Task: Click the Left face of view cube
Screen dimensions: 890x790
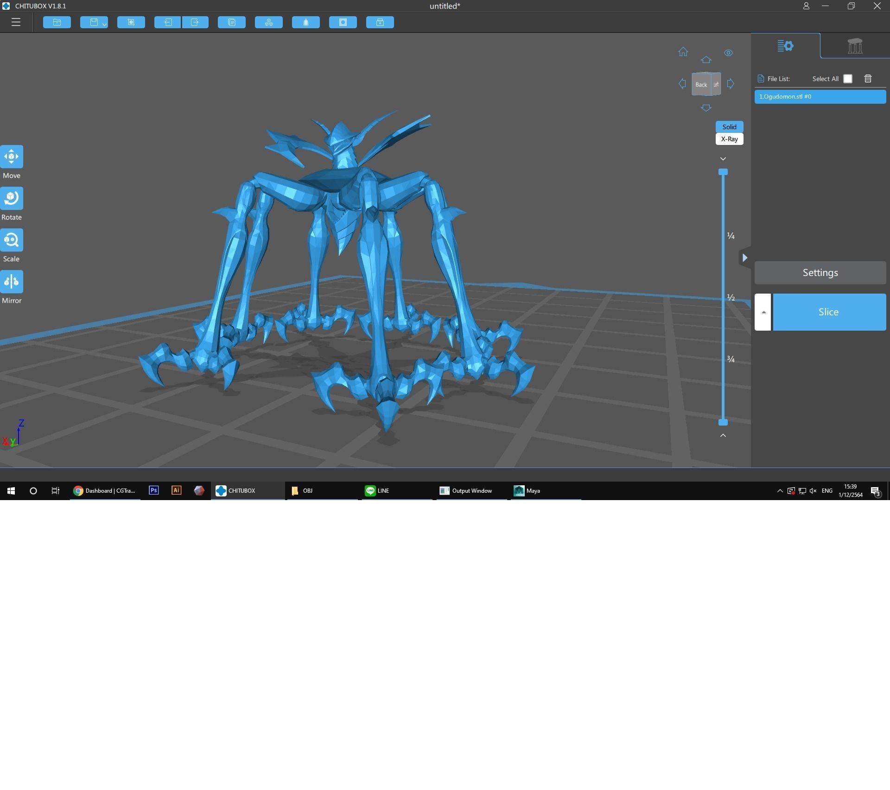Action: (716, 84)
